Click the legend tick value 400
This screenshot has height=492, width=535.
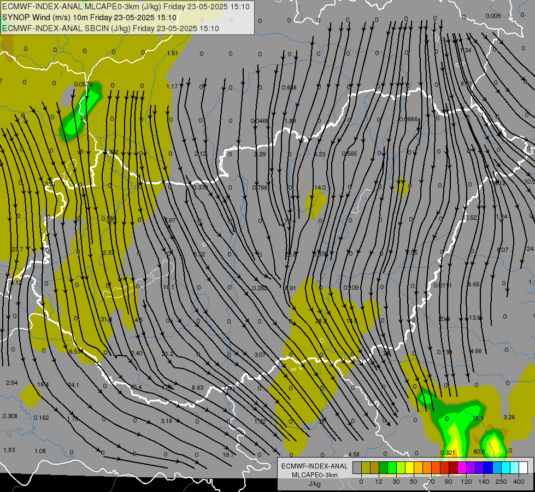[519, 482]
